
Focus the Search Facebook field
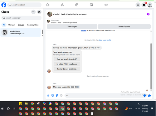[24, 5]
